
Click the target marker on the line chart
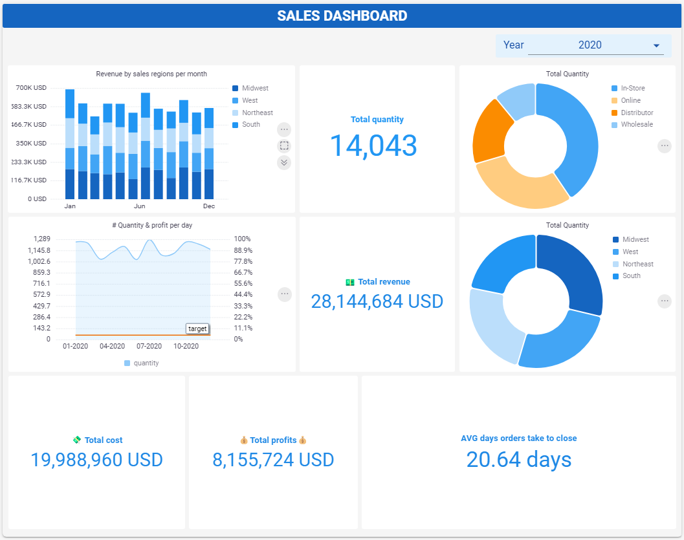coord(197,329)
